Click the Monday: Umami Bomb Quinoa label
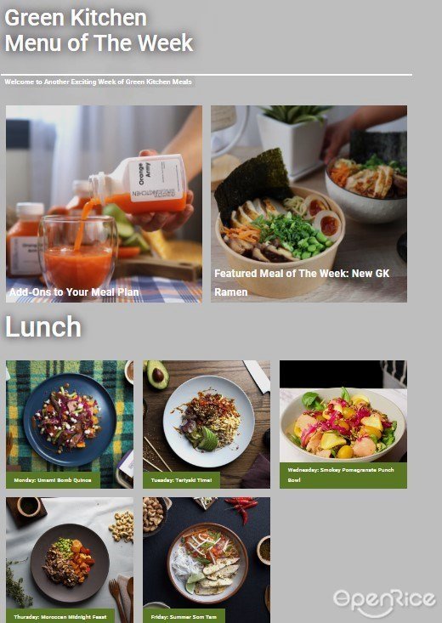The height and width of the screenshot is (623, 442). [53, 480]
